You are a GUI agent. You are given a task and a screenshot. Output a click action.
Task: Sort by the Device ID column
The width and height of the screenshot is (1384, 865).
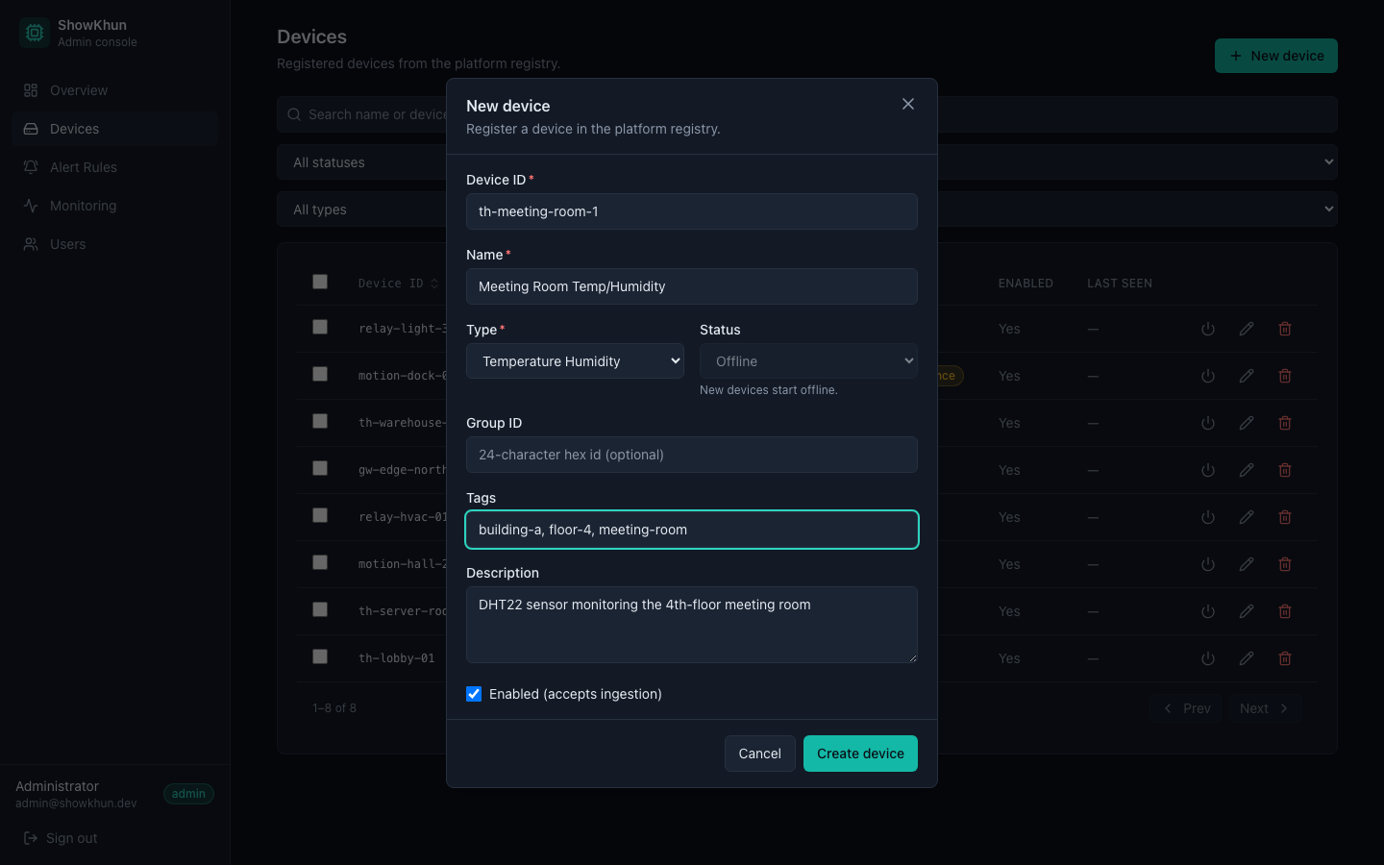tap(398, 284)
